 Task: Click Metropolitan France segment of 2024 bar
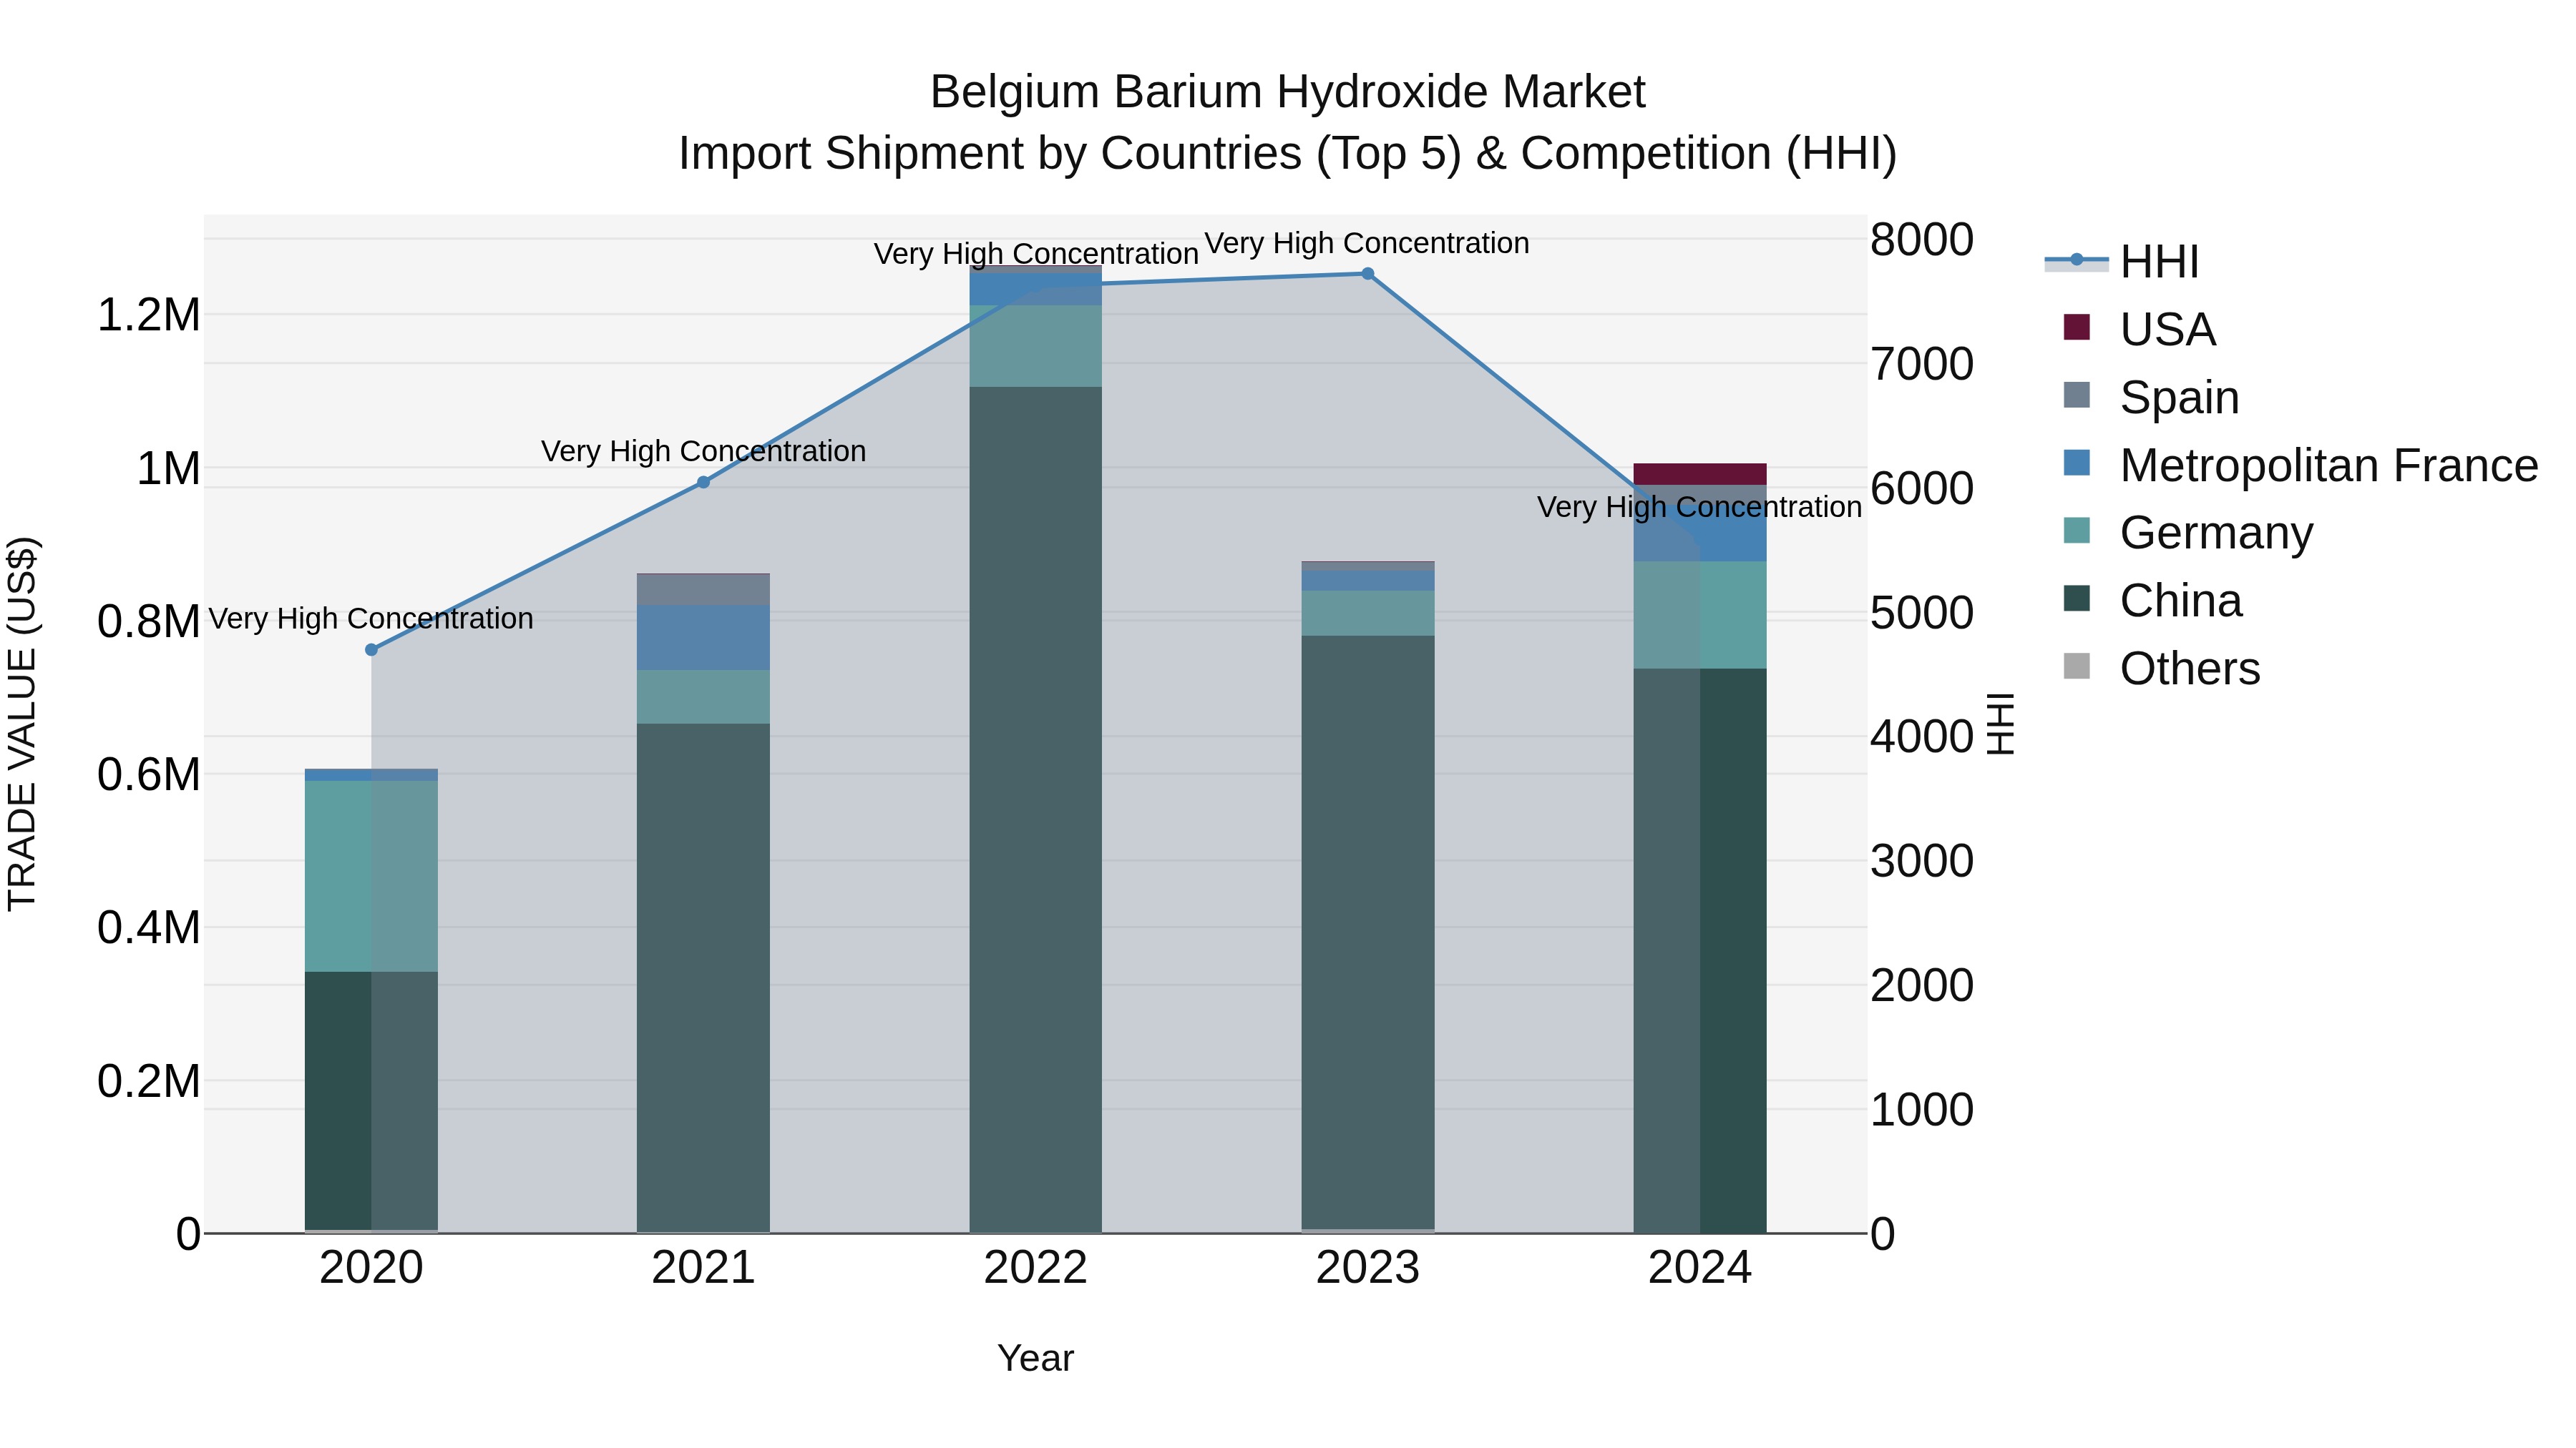click(1700, 535)
